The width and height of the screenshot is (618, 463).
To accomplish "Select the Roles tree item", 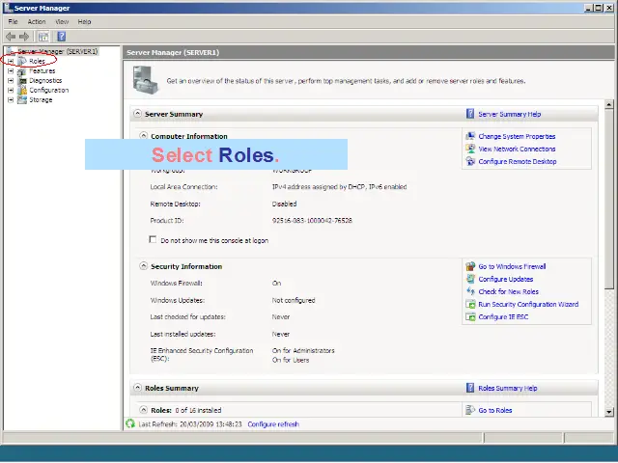I will coord(37,61).
